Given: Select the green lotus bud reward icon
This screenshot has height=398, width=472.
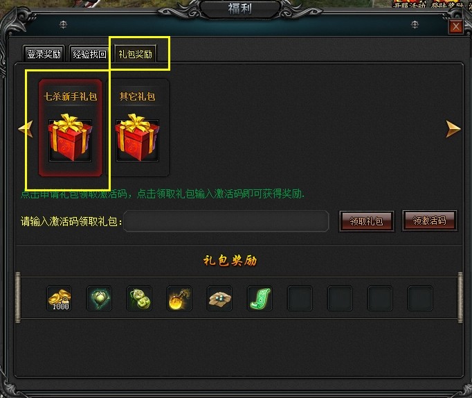Looking at the screenshot, I should pyautogui.click(x=100, y=298).
